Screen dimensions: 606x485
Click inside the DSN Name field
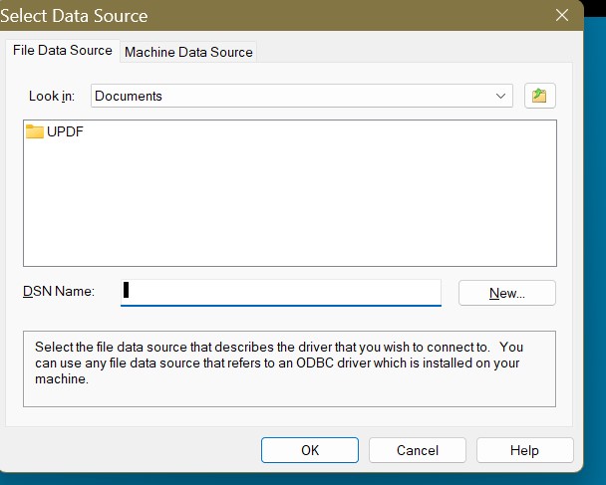(281, 293)
